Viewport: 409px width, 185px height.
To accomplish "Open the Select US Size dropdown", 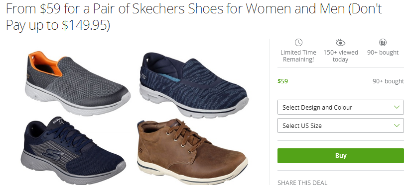I will (340, 125).
